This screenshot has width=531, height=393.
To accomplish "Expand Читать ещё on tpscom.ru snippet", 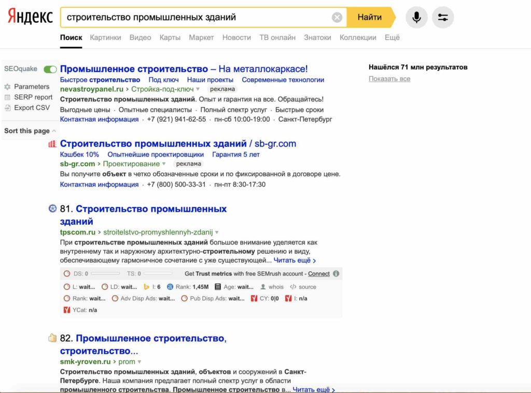I will point(295,260).
